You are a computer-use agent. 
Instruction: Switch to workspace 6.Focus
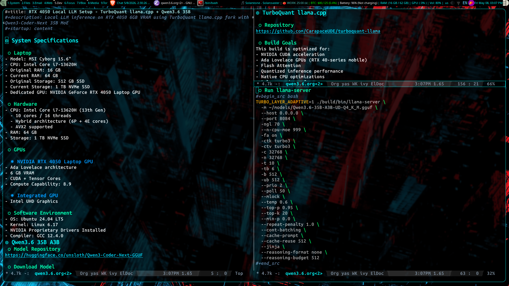pos(69,3)
